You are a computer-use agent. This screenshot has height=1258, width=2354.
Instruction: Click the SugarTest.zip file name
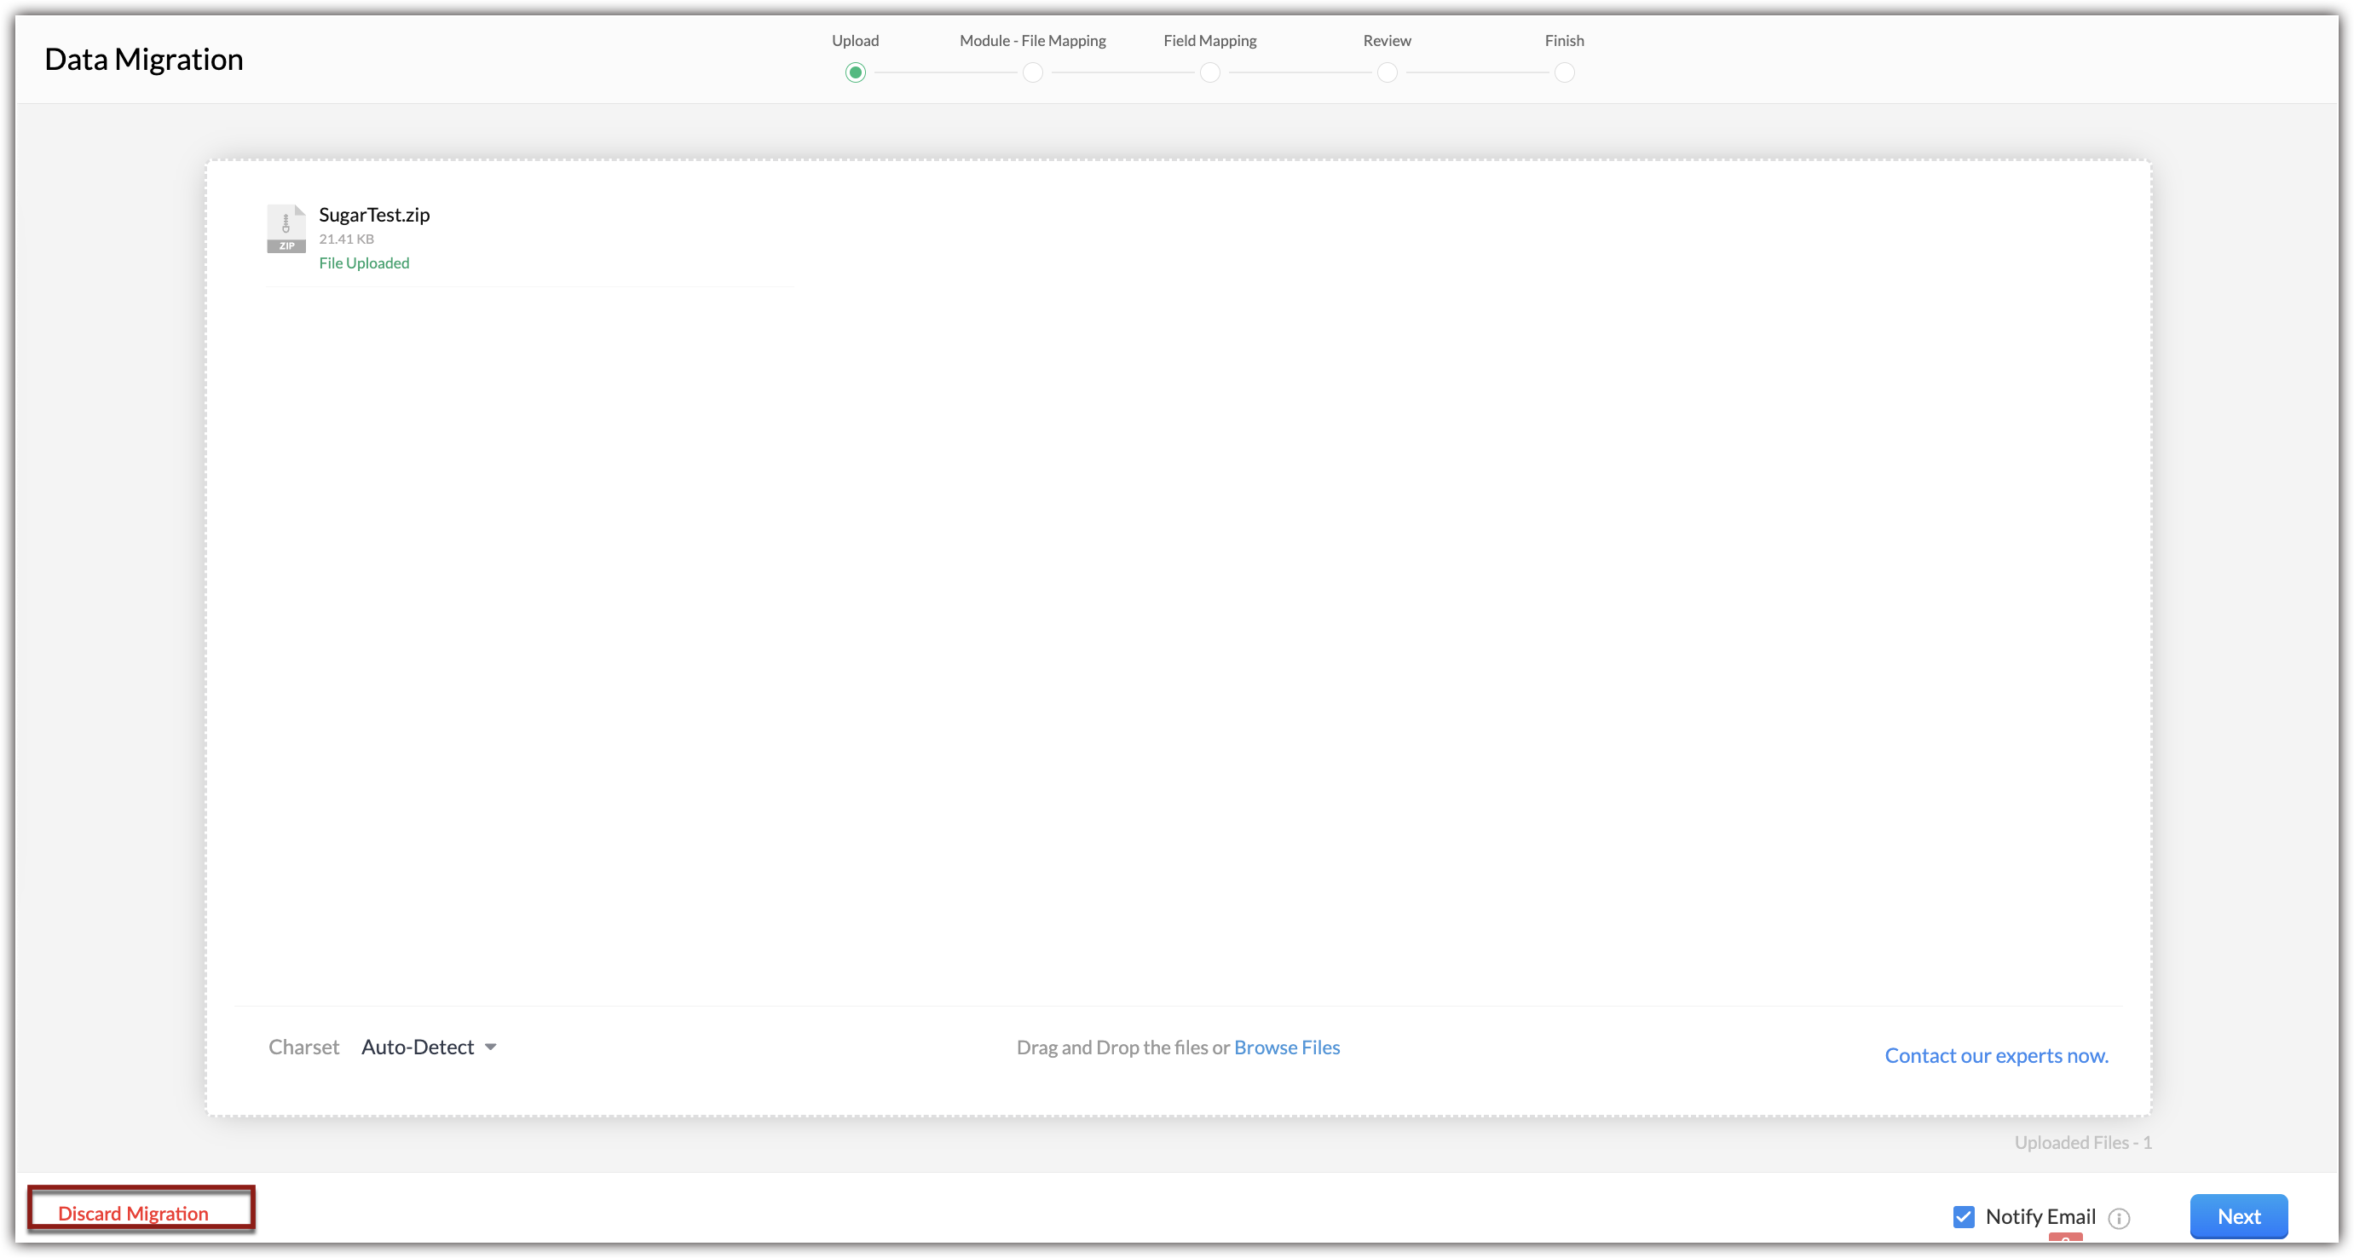coord(374,215)
